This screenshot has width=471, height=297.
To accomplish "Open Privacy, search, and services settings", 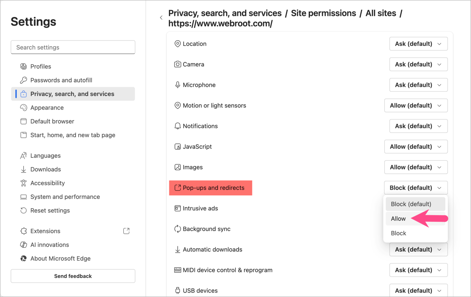I will (x=72, y=94).
